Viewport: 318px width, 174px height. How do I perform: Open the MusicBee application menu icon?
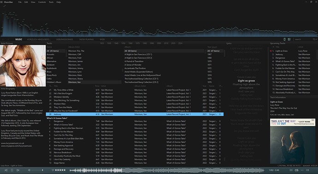point(2,2)
